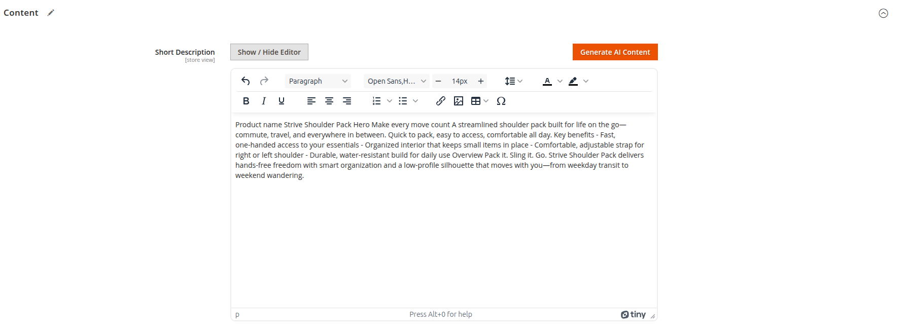Screen dimensions: 908x330
Task: Increase the font size with plus
Action: click(x=481, y=81)
